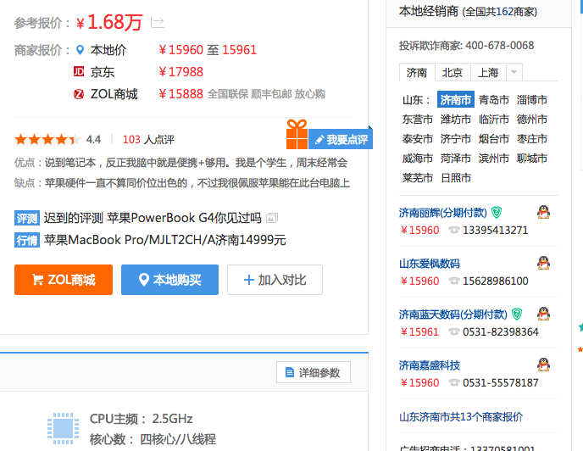The image size is (583, 451).
Task: Click green verified shield beside 济南丽辉
Action: 497,213
